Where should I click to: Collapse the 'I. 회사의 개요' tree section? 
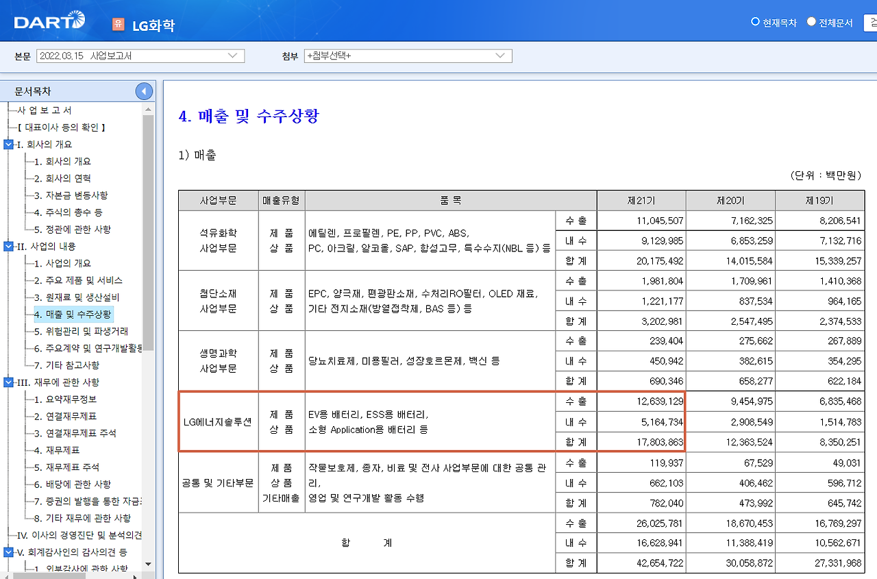(x=7, y=144)
